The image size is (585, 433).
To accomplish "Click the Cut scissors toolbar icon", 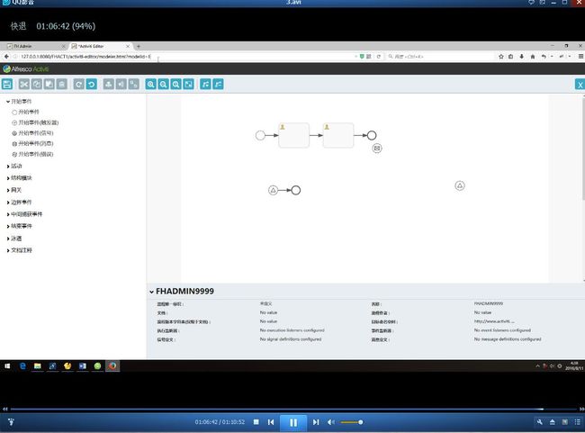I will tap(24, 84).
